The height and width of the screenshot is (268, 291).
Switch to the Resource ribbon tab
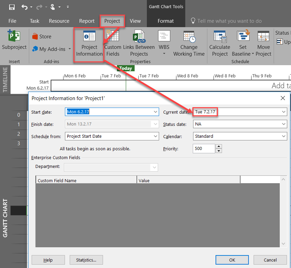point(59,21)
